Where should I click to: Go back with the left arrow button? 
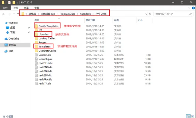(4, 14)
